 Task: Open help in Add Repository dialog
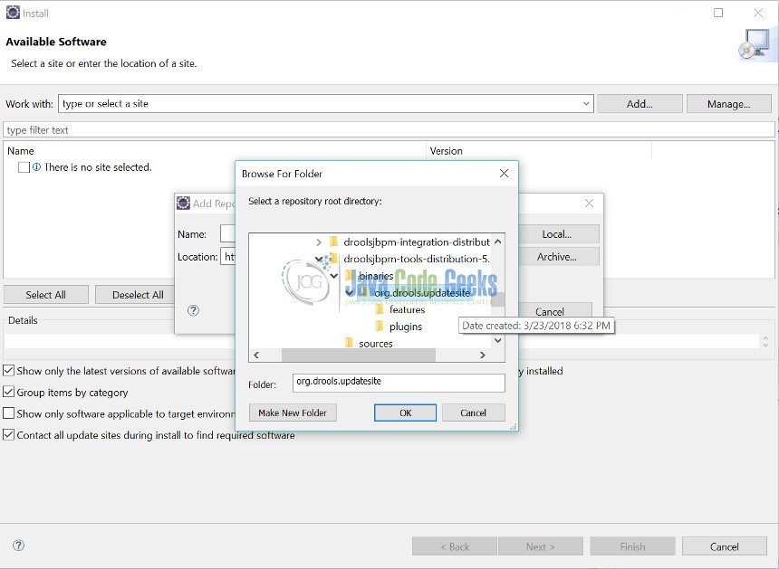point(193,310)
